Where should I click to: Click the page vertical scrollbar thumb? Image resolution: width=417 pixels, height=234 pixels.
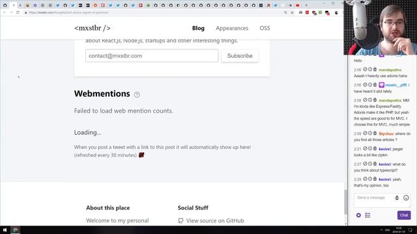[346, 202]
